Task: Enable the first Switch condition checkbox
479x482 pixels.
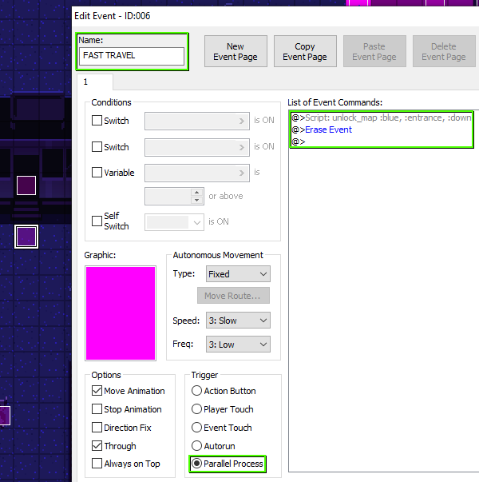Action: click(97, 121)
